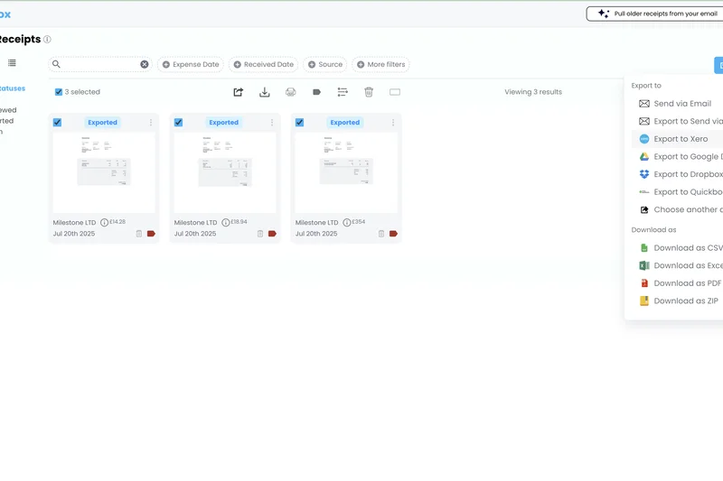The width and height of the screenshot is (723, 481).
Task: Click the trash icon in selection toolbar
Action: pyautogui.click(x=369, y=92)
